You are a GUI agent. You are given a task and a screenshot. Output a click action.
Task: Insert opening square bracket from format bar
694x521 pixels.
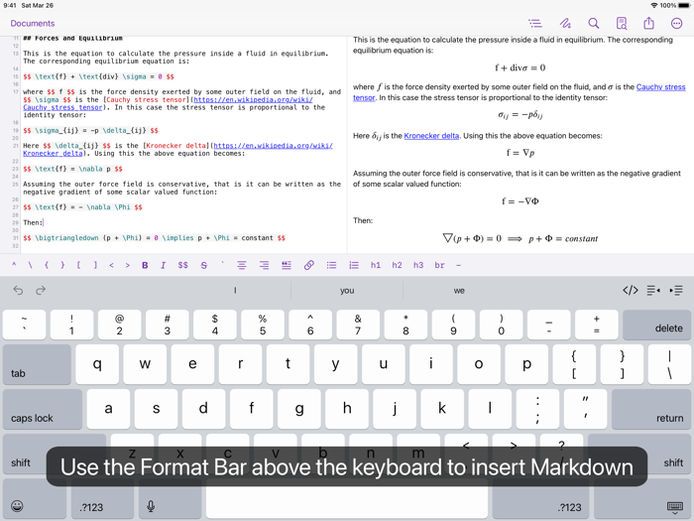(x=78, y=265)
